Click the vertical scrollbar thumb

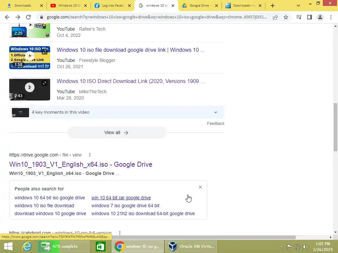(335, 127)
